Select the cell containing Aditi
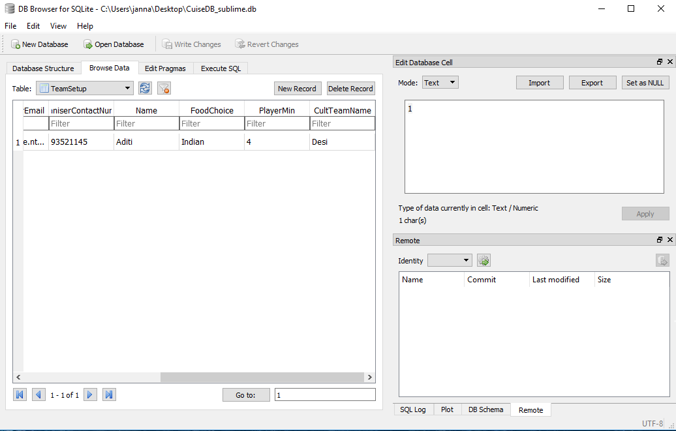Viewport: 676px width, 431px height. point(147,141)
